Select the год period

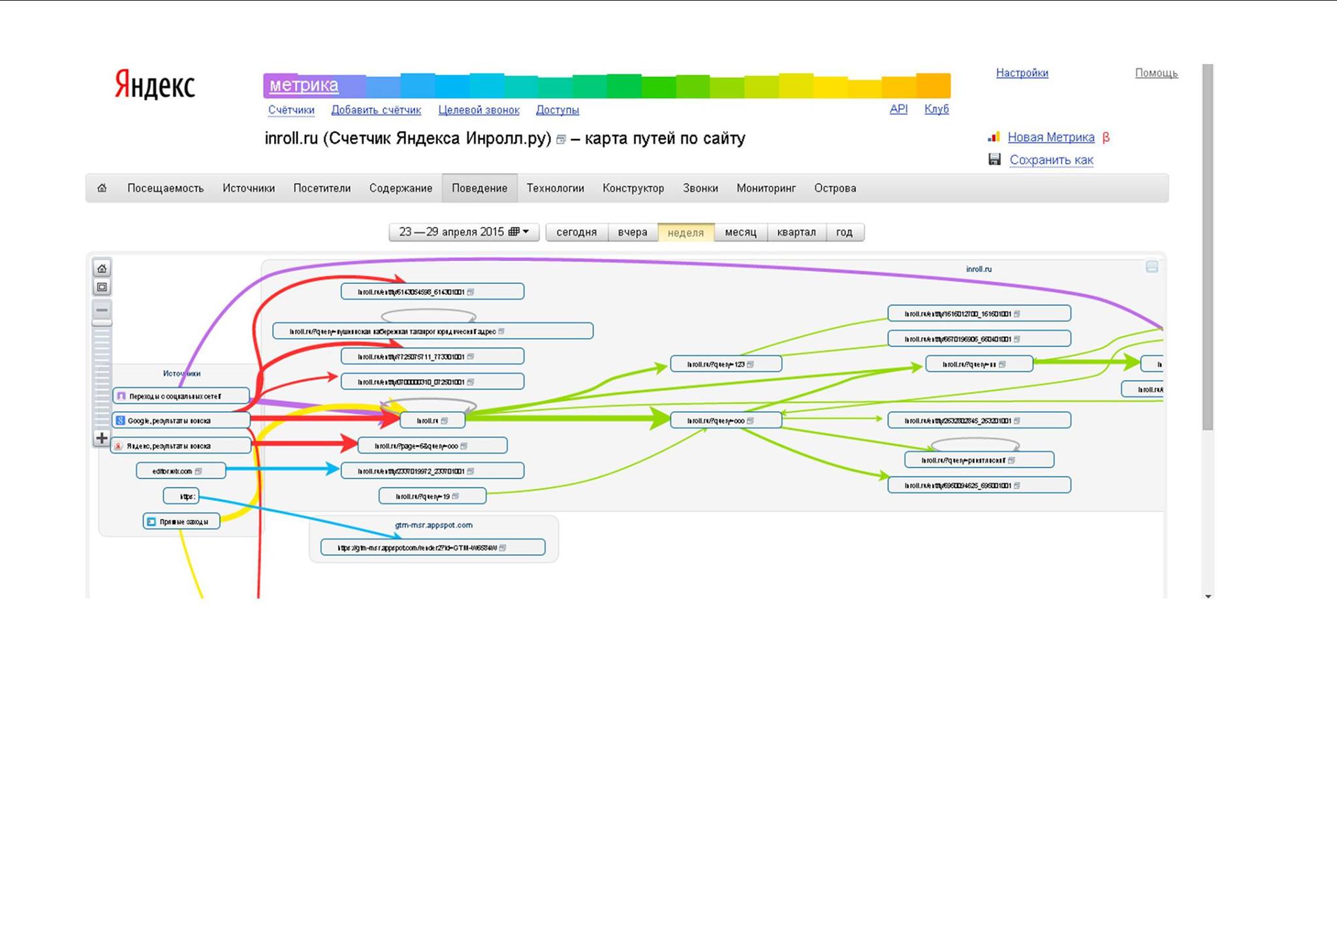point(845,232)
